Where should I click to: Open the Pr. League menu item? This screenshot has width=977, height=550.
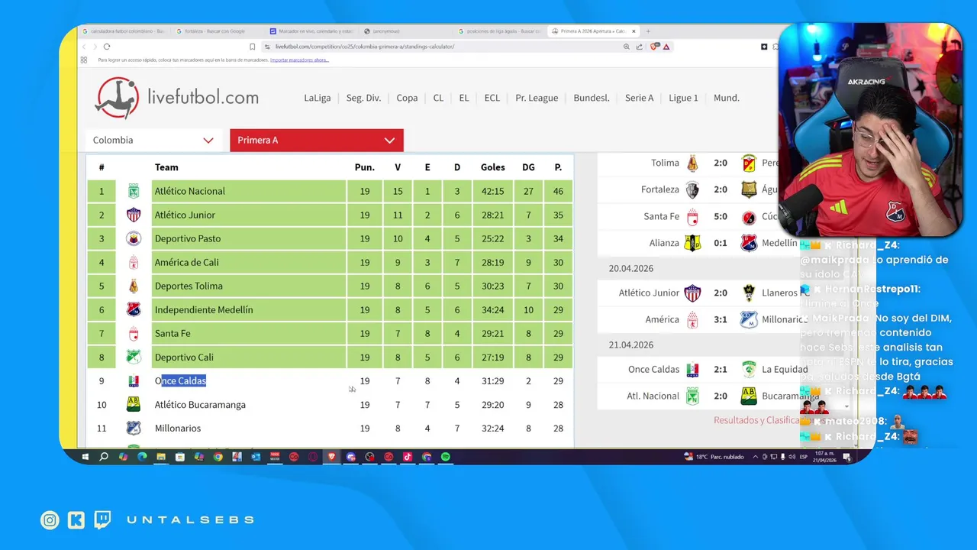tap(537, 98)
